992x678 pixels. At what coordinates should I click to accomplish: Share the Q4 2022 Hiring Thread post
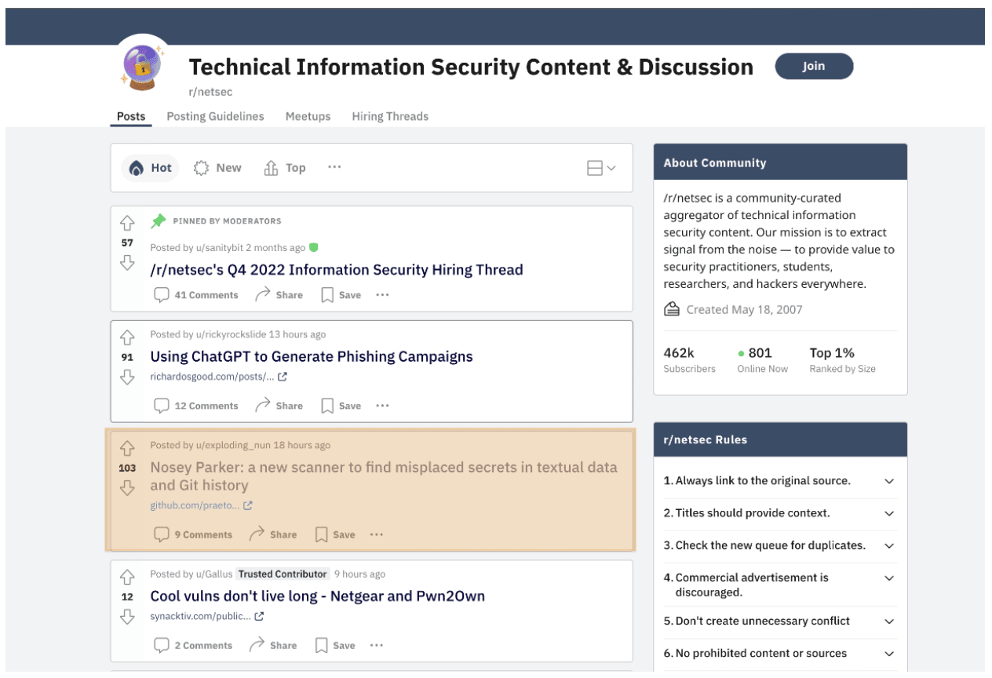[x=279, y=295]
